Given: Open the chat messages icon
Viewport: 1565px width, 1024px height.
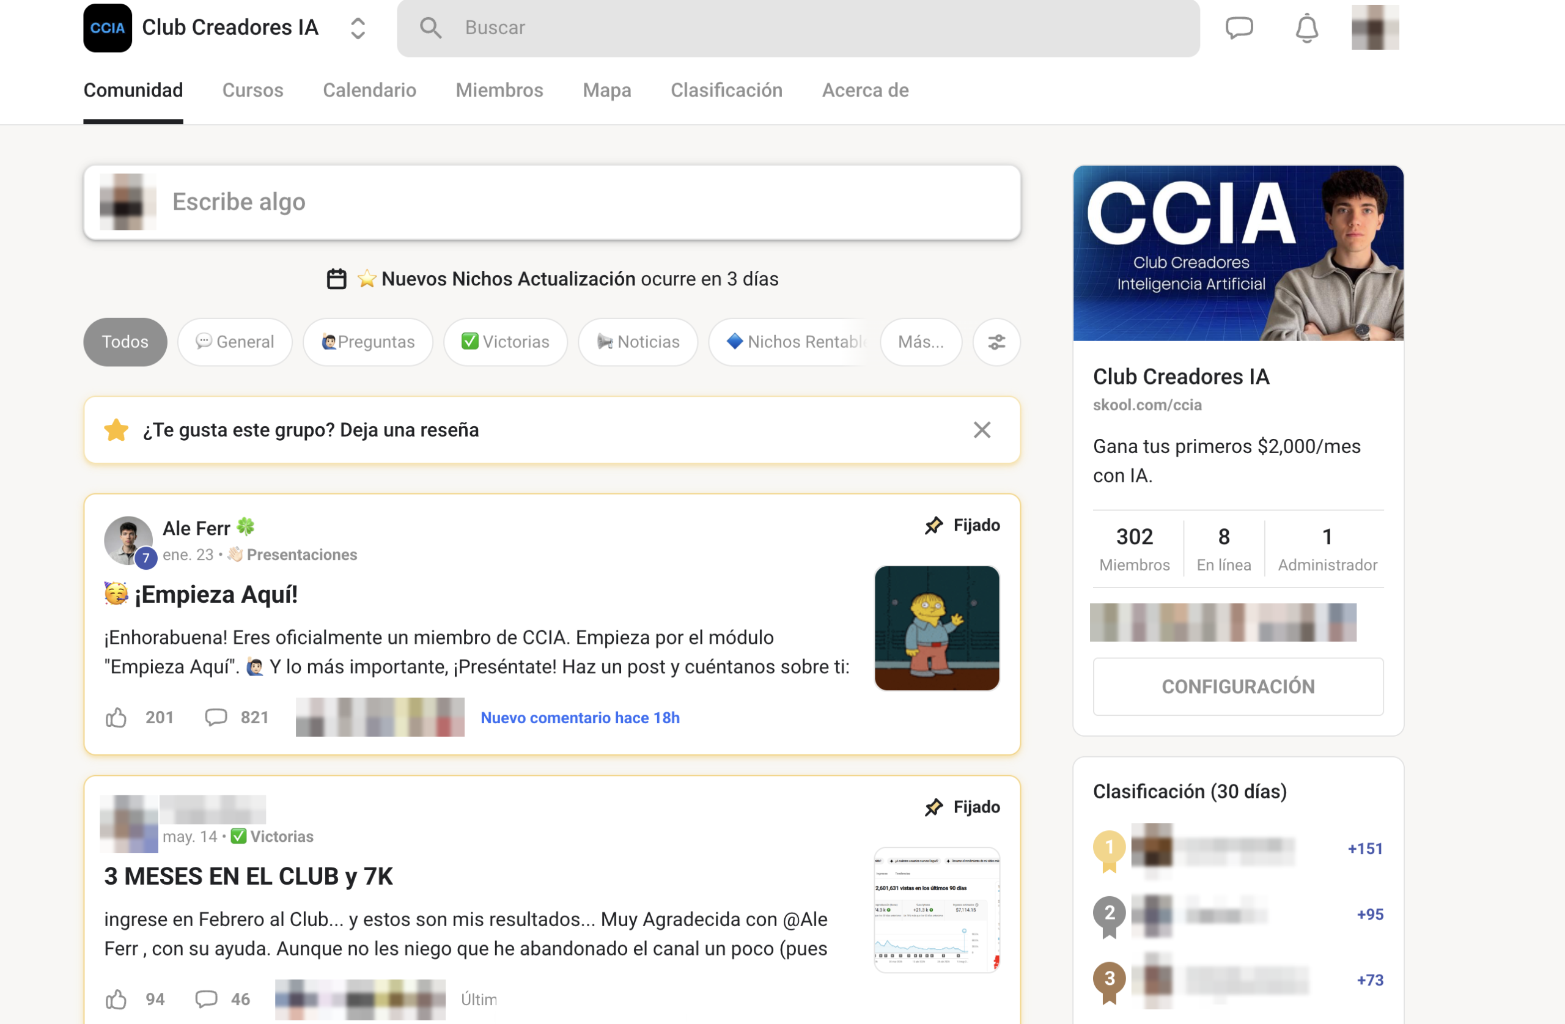Looking at the screenshot, I should click(x=1240, y=28).
